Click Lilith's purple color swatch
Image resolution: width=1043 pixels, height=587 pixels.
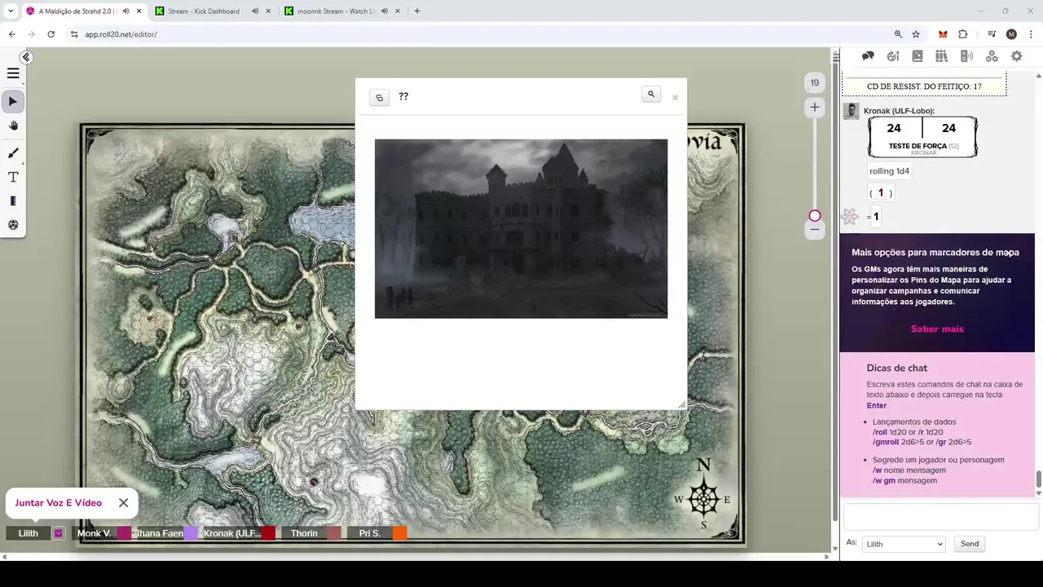(x=59, y=533)
